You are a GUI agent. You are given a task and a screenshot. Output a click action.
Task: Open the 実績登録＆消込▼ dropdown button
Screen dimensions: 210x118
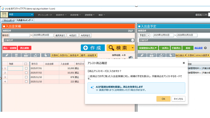tap(148, 48)
